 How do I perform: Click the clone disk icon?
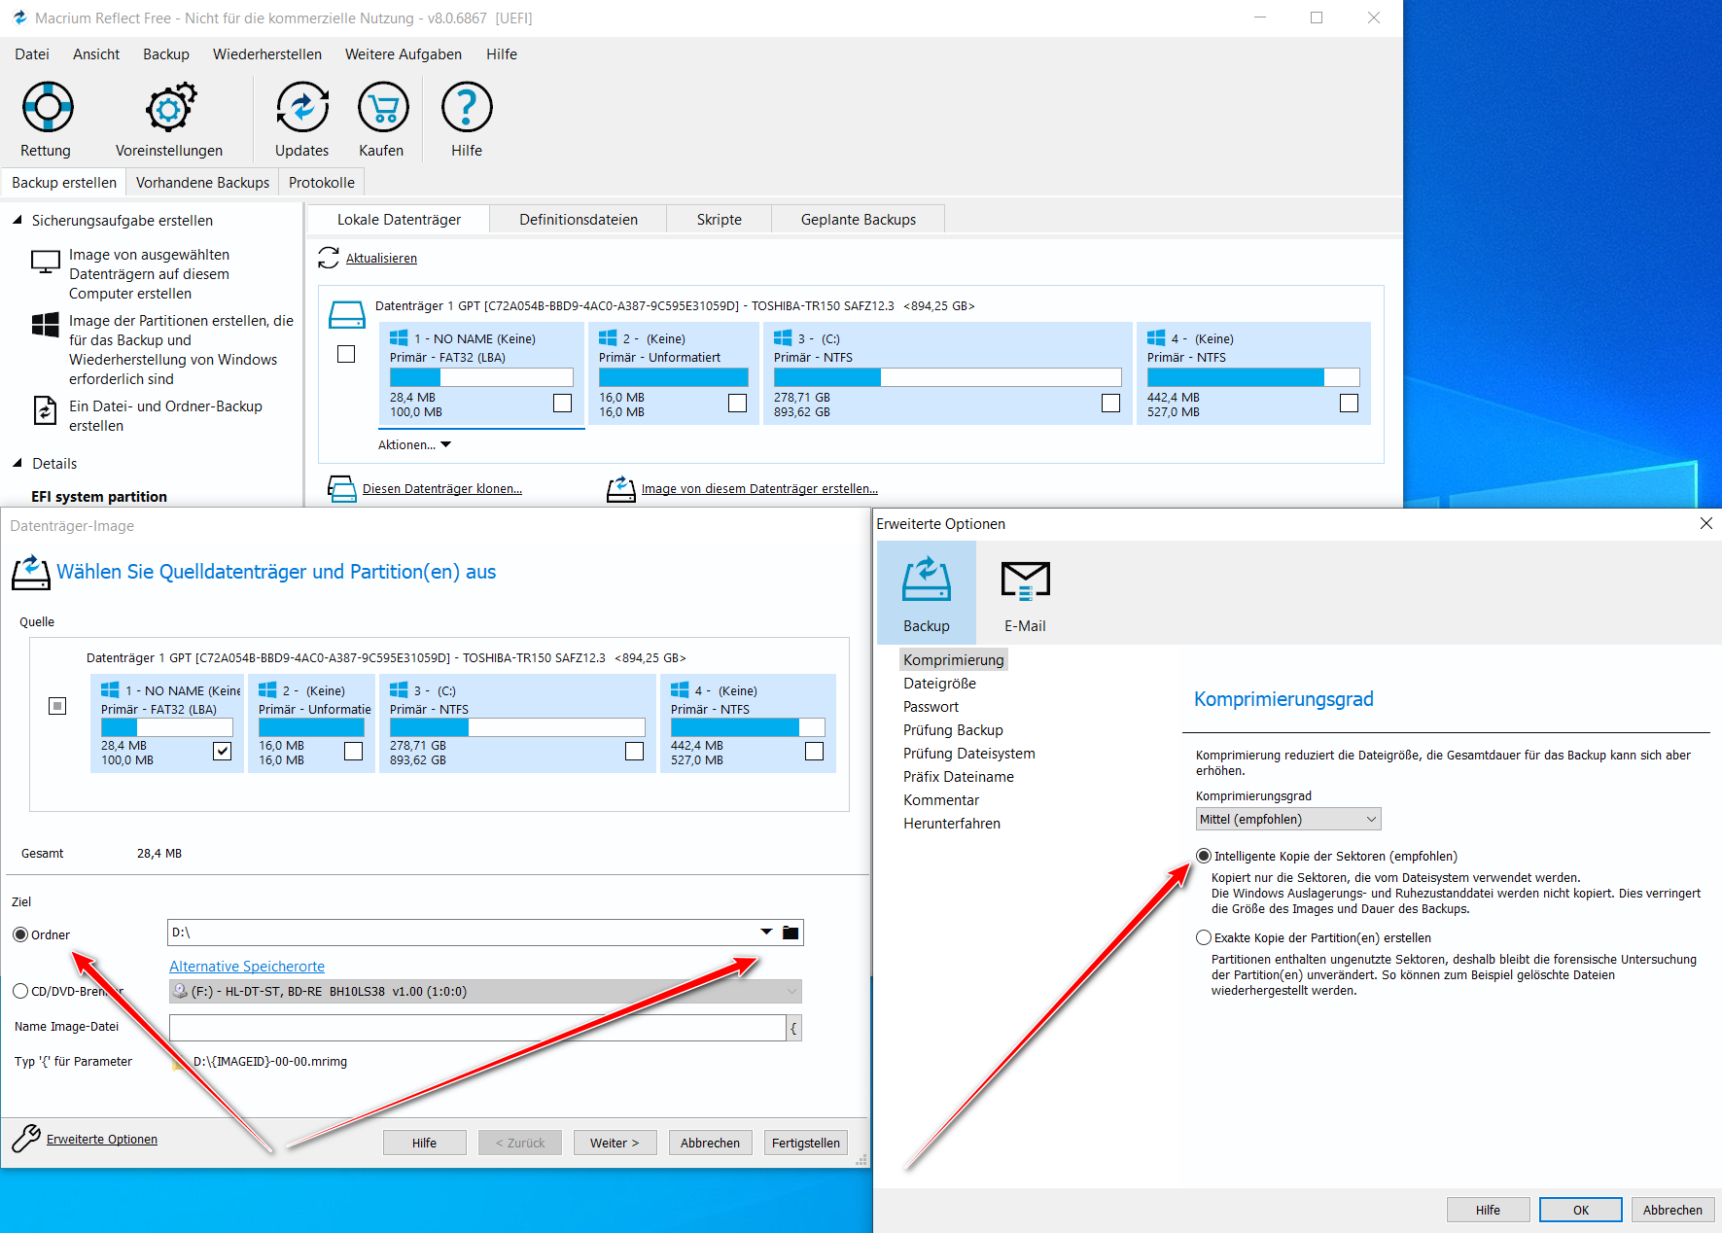pos(342,488)
